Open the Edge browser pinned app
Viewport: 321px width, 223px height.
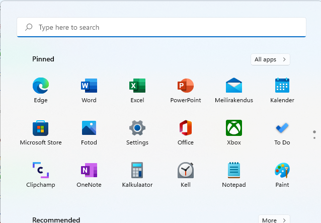[x=41, y=90]
